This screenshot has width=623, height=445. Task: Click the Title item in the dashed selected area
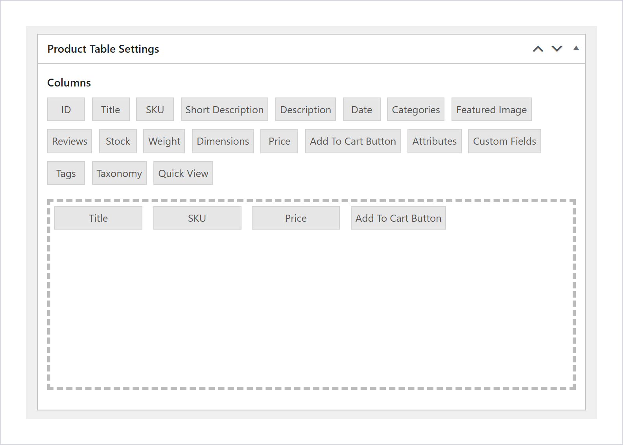click(x=98, y=218)
